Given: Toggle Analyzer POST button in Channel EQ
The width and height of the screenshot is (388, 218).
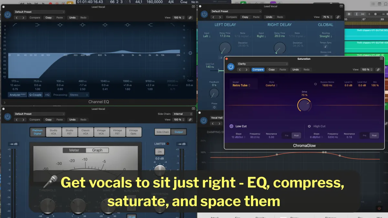Looking at the screenshot, I should (17, 95).
